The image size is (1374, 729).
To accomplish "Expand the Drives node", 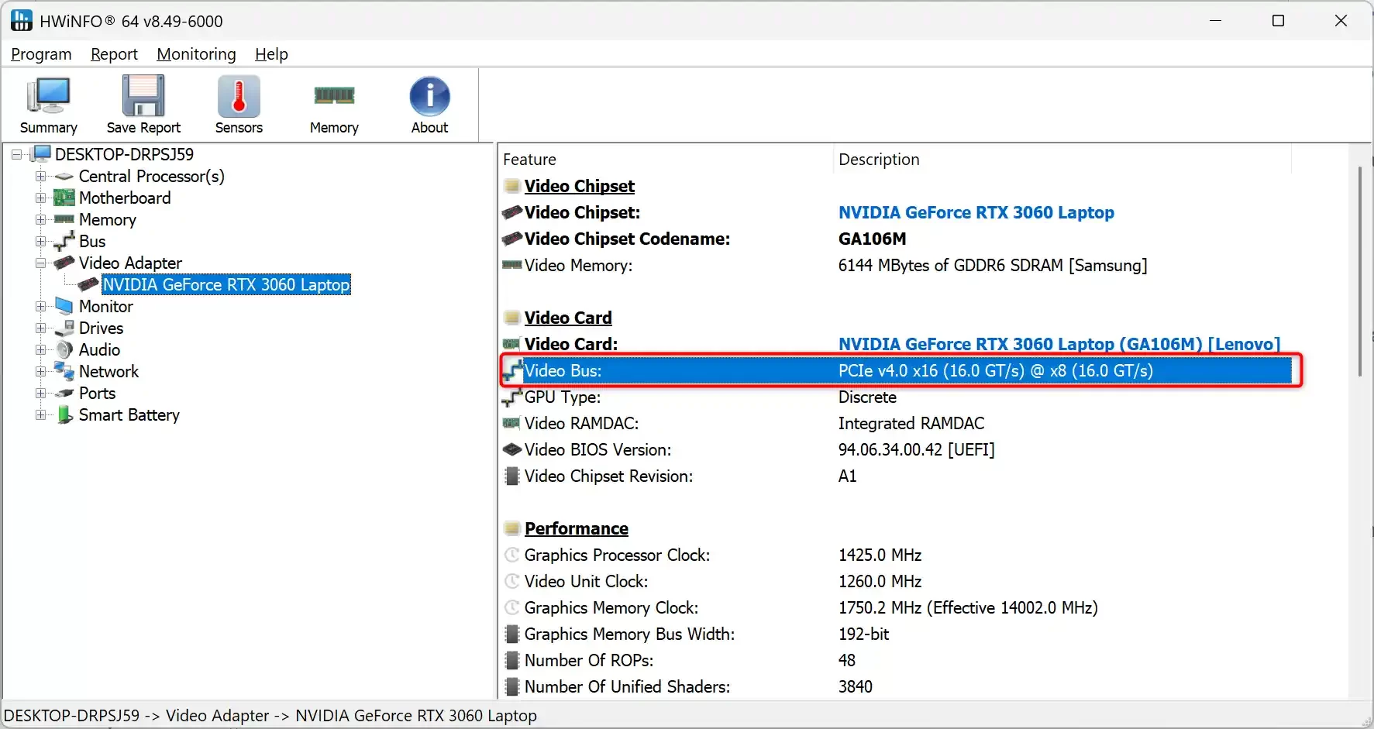I will [40, 328].
